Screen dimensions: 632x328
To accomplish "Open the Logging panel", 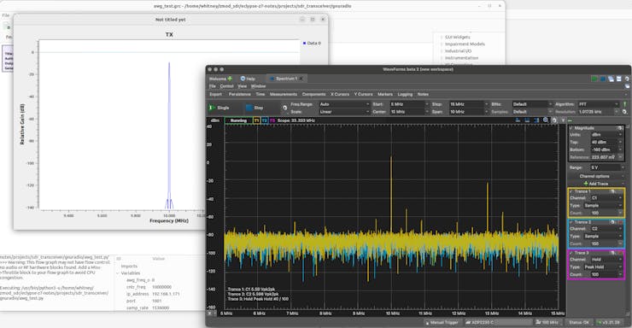I will pos(405,94).
